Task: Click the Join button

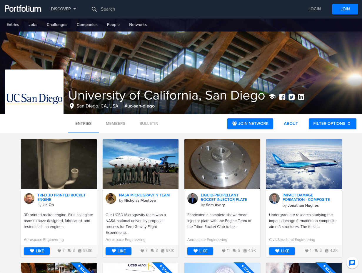Action: click(x=345, y=9)
